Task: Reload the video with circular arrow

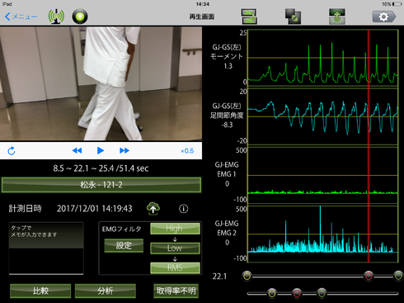Action: point(12,151)
